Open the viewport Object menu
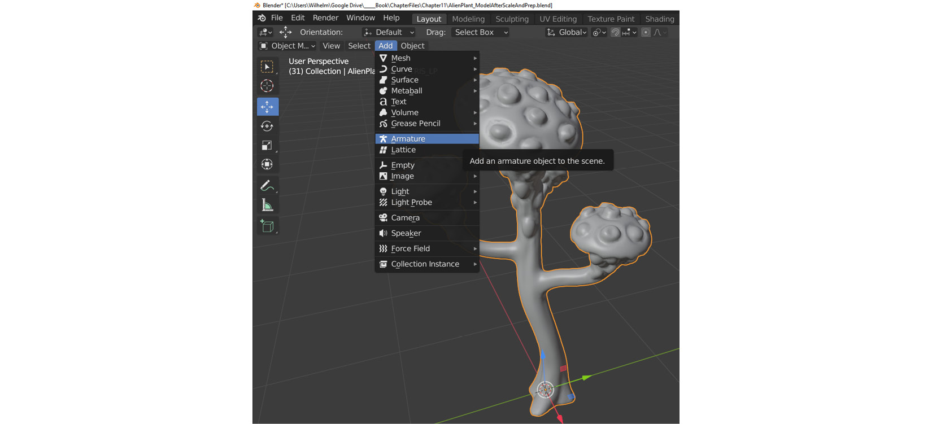Viewport: 932px width, 424px height. (412, 46)
